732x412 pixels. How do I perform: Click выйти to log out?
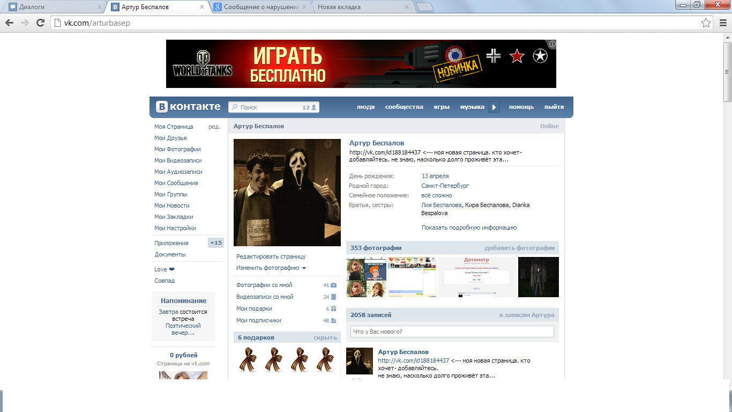(x=554, y=107)
